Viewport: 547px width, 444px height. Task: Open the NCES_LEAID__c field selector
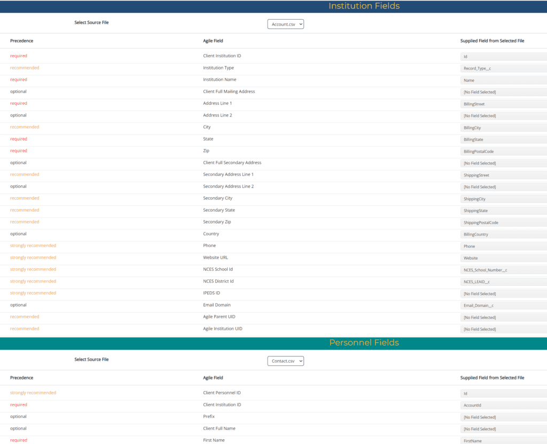click(503, 282)
